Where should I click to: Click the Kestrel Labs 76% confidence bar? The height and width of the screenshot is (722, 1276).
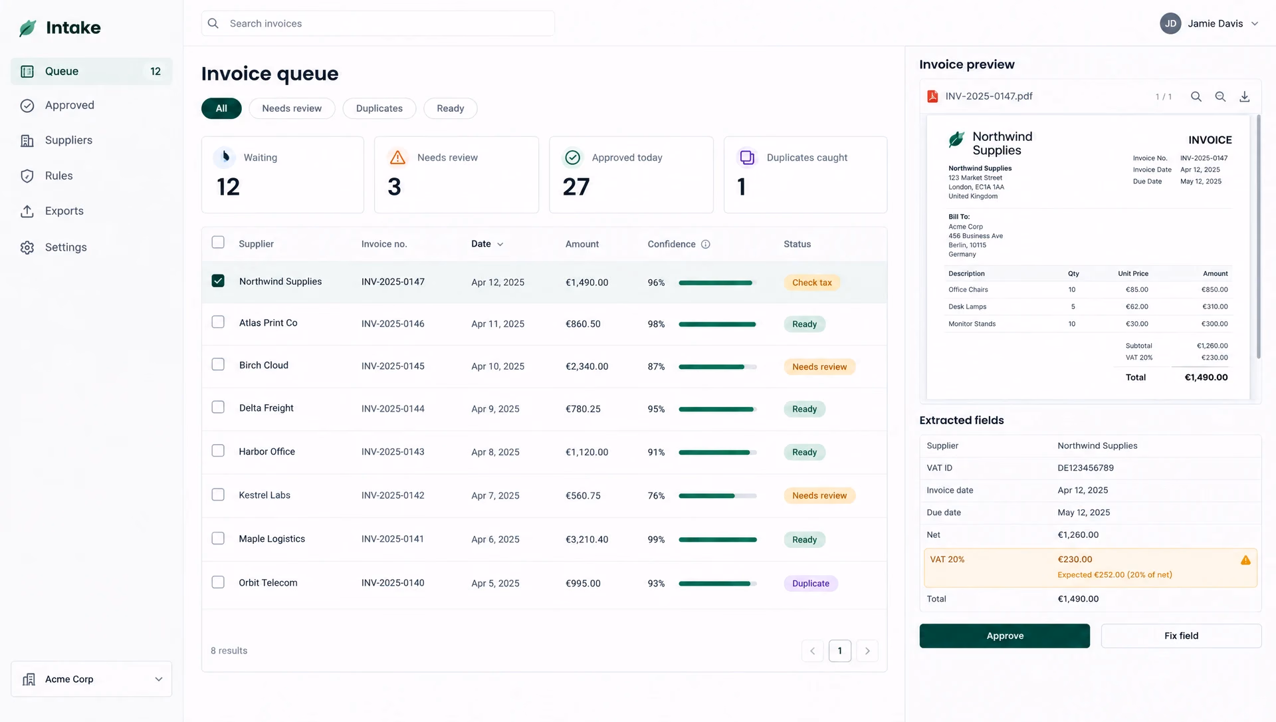coord(718,496)
